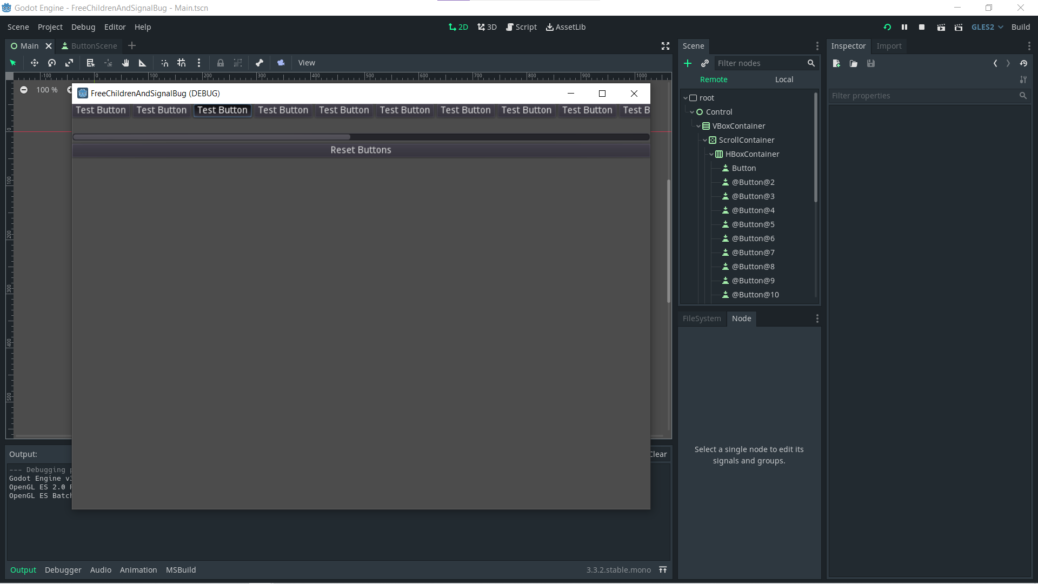Collapse the HBoxContainer node in Scene tree
The image size is (1038, 584).
tap(712, 154)
